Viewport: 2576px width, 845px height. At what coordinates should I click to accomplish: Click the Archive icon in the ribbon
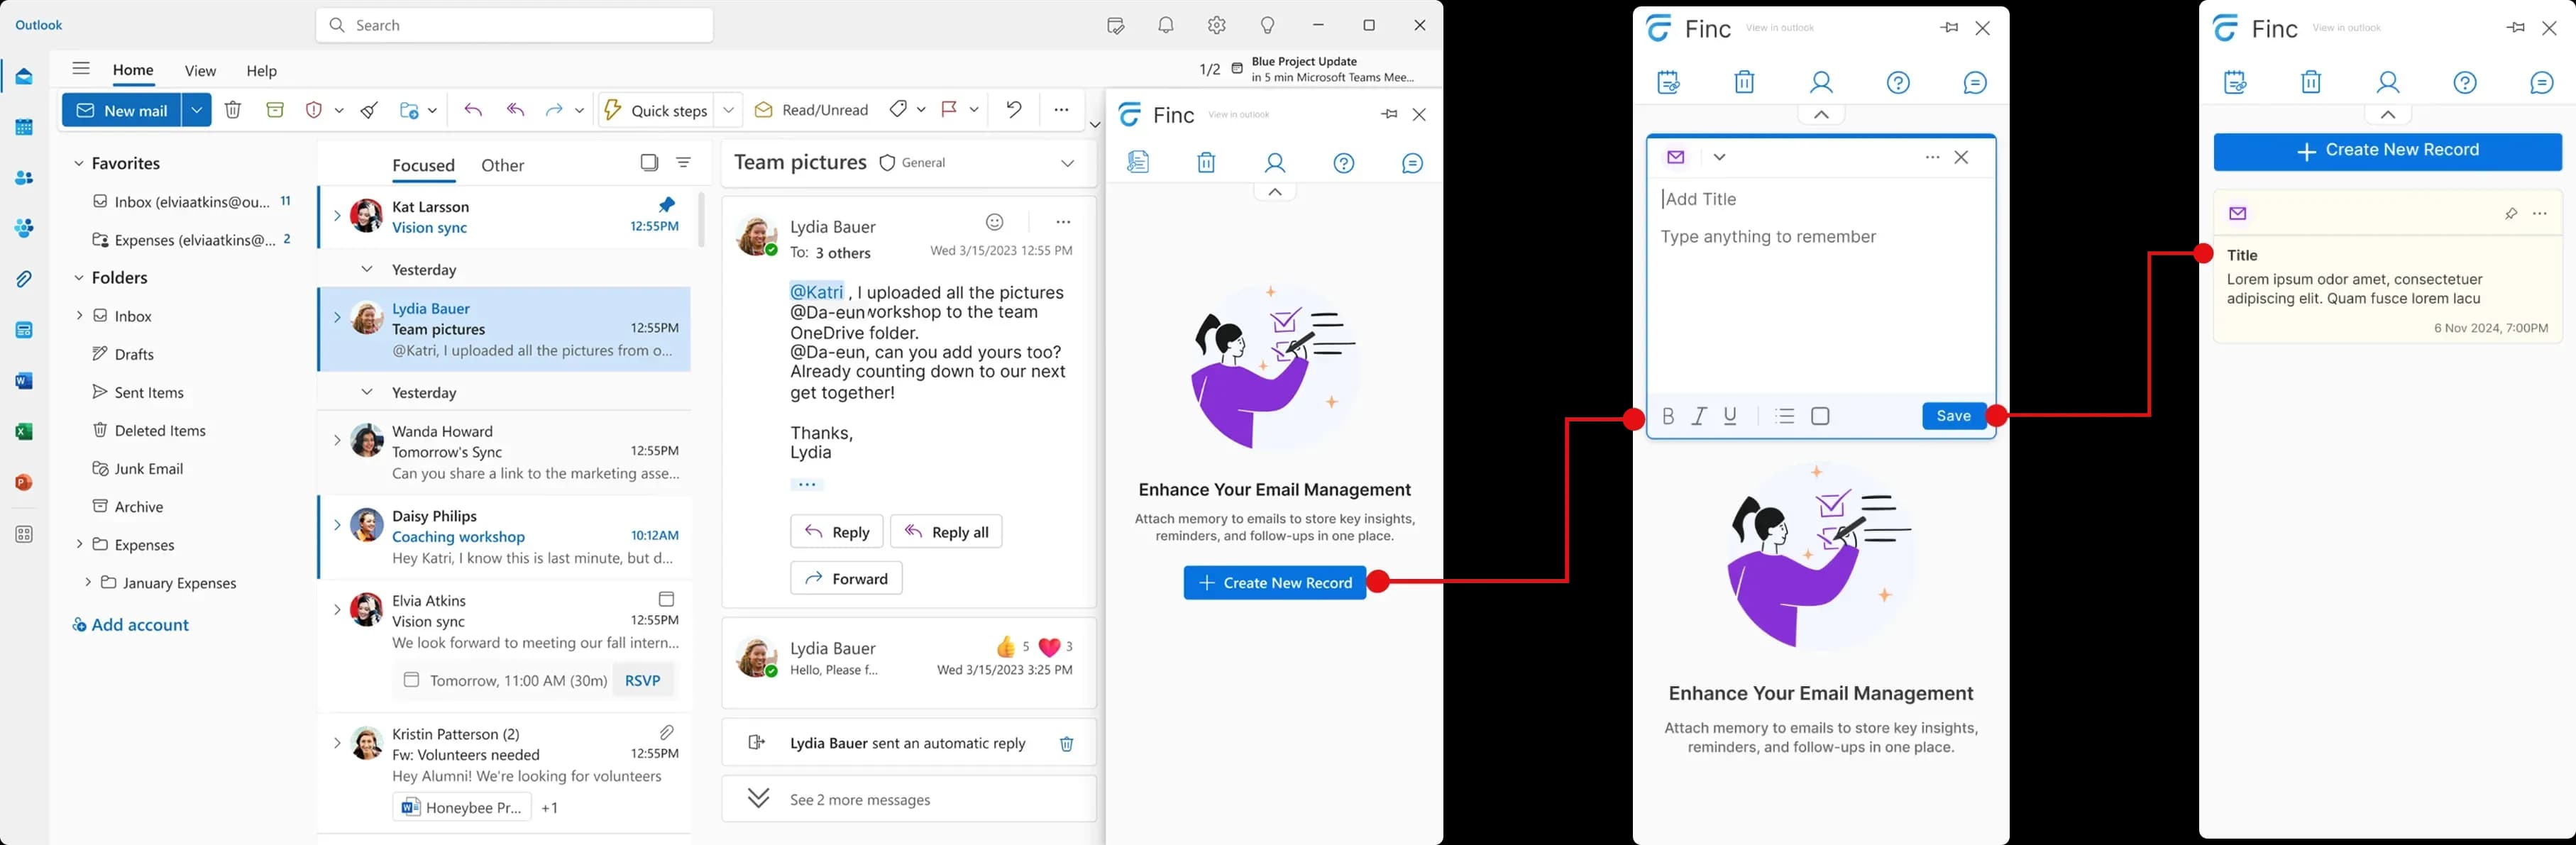[275, 110]
